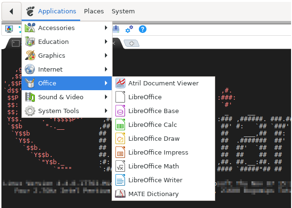Open the Internet submenu

tap(67, 69)
